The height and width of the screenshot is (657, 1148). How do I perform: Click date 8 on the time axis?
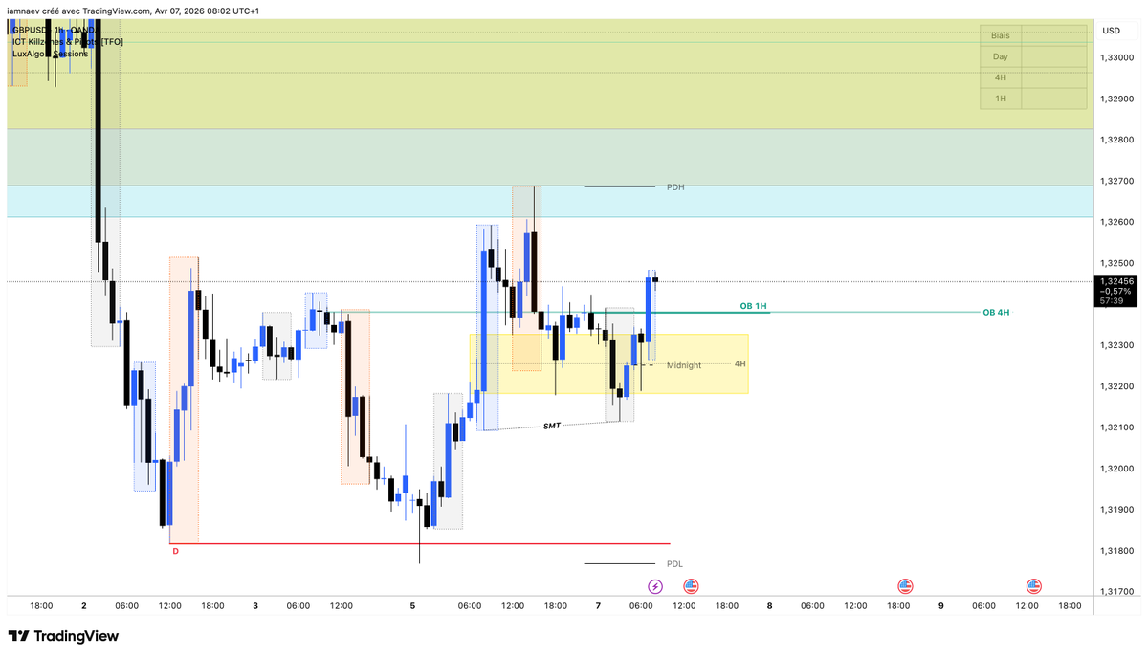[x=769, y=605]
